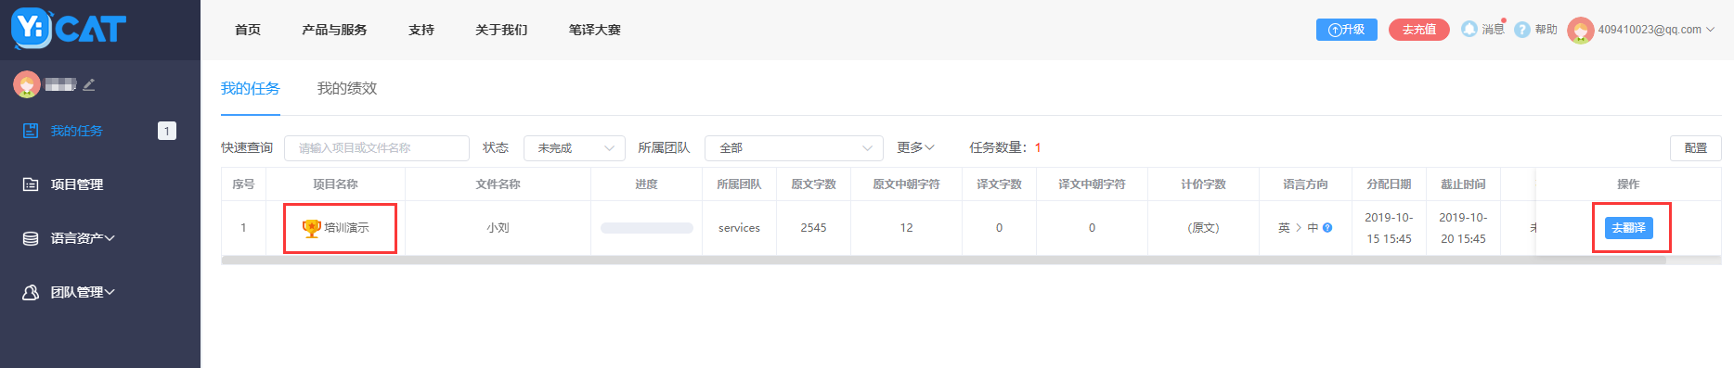This screenshot has width=1734, height=368.
Task: Click the project management folder icon
Action: pyautogui.click(x=31, y=184)
